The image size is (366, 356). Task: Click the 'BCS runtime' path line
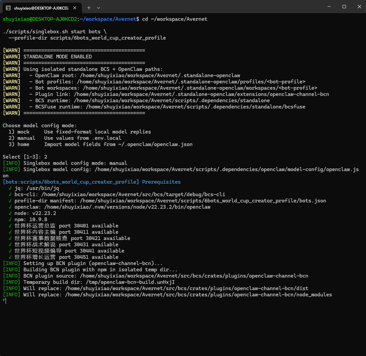point(136,101)
